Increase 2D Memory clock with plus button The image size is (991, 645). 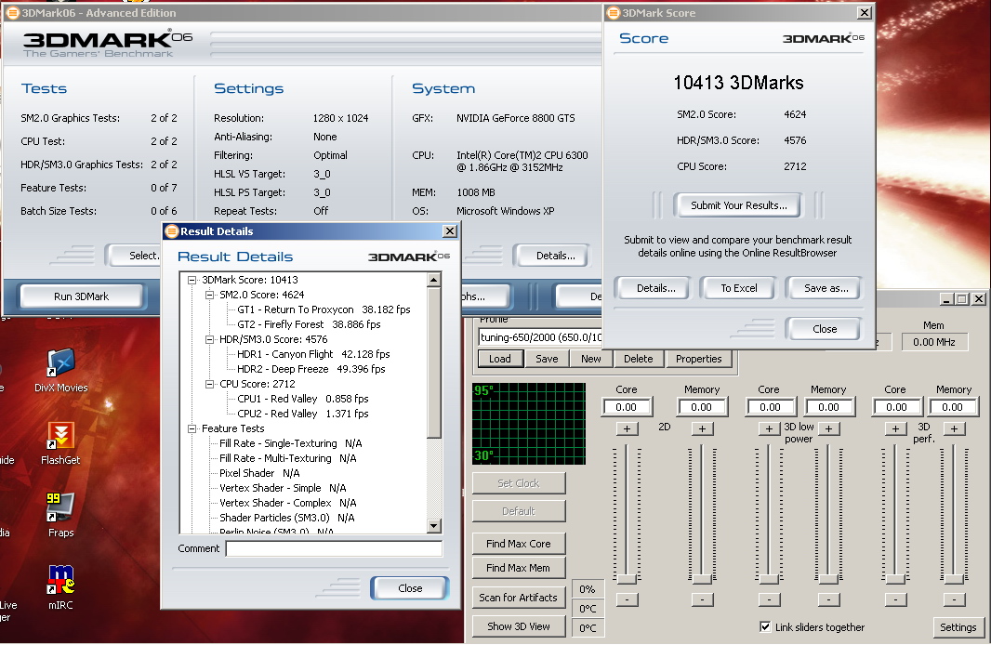coord(702,429)
